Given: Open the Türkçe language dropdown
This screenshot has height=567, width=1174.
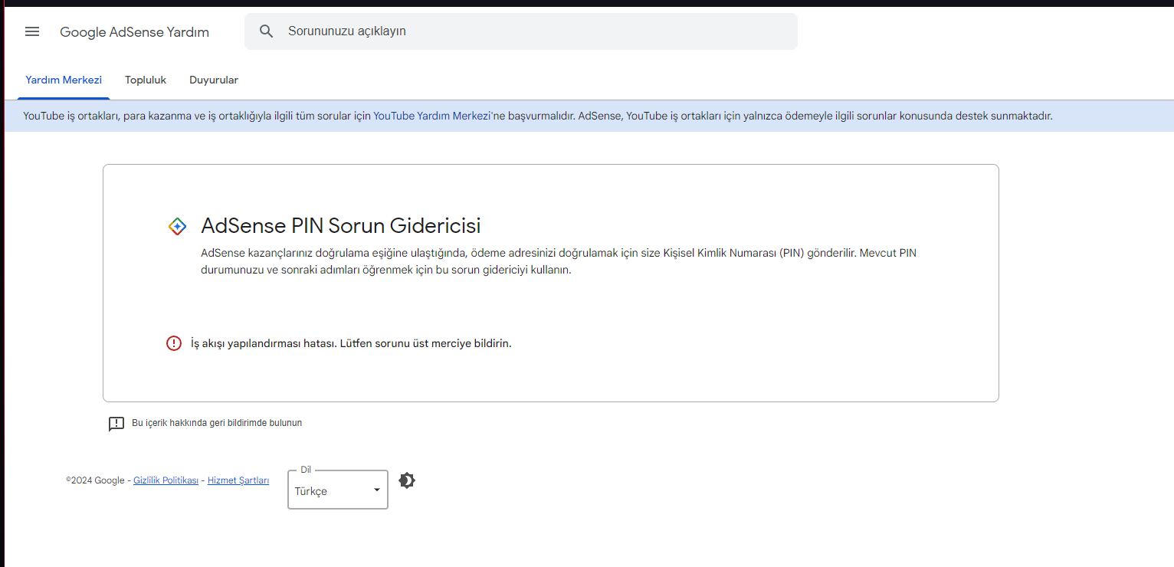Looking at the screenshot, I should (338, 490).
